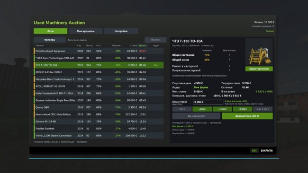Image resolution: width=308 pixels, height=173 pixels.
Task: Sort list by Ставка column header
Action: click(x=133, y=45)
